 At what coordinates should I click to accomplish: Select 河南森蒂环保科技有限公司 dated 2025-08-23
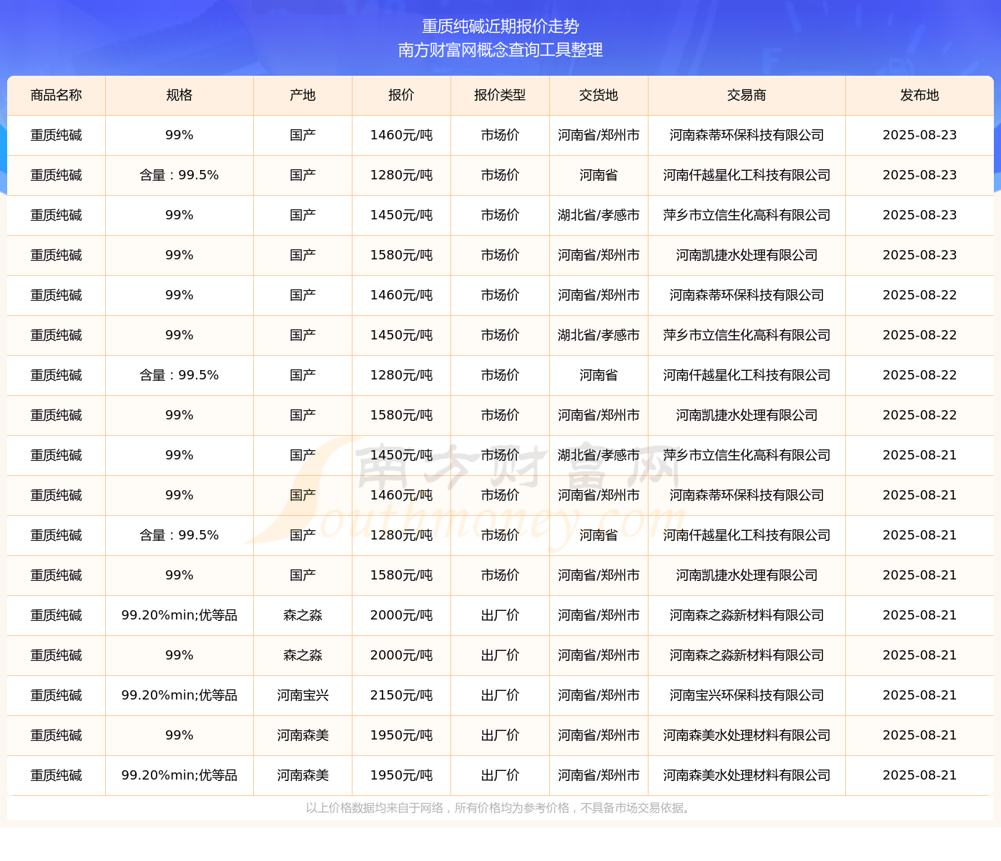point(747,135)
